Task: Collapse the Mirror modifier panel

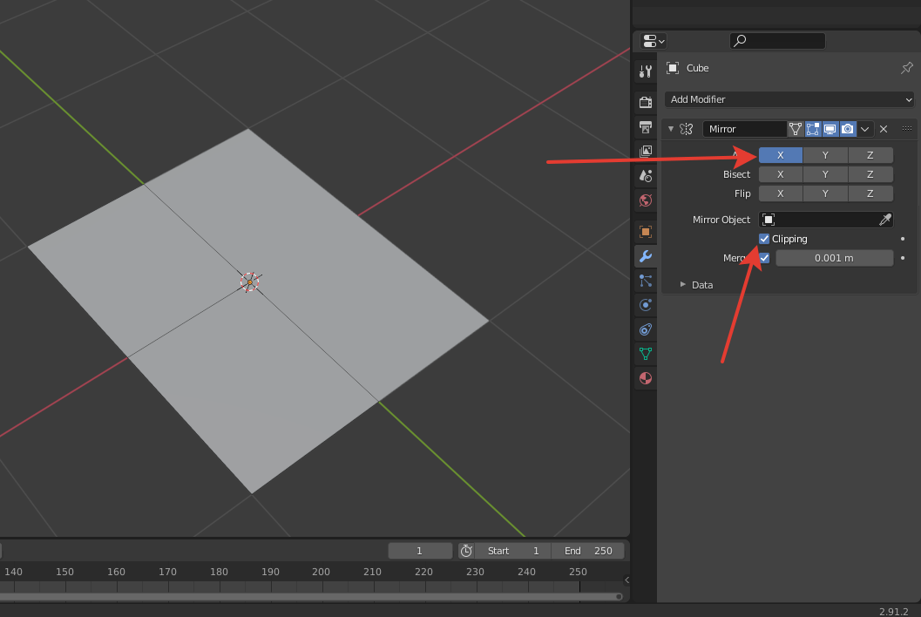Action: [x=670, y=129]
